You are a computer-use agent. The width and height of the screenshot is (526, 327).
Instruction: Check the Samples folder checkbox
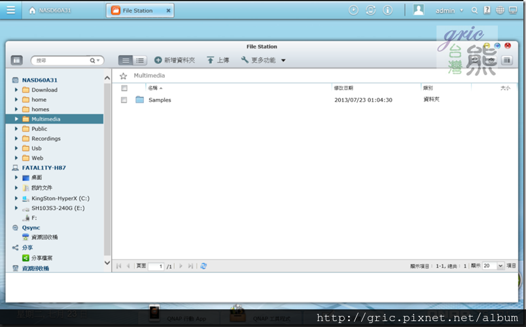tap(124, 100)
